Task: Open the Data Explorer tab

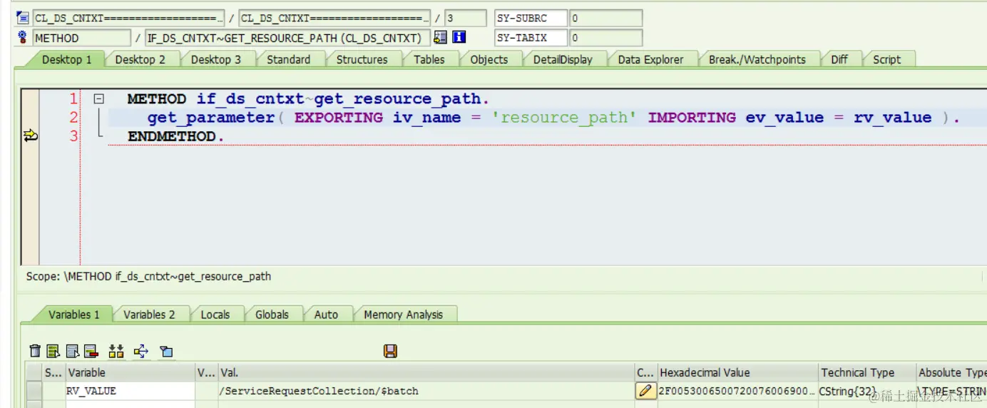Action: pos(650,59)
